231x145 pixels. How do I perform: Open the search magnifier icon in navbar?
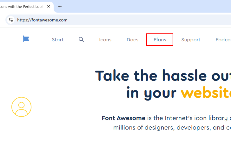[x=81, y=39]
